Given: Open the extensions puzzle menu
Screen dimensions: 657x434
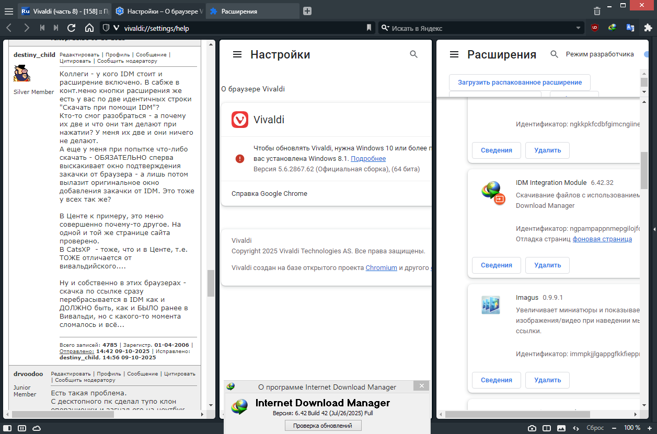Looking at the screenshot, I should [x=648, y=28].
